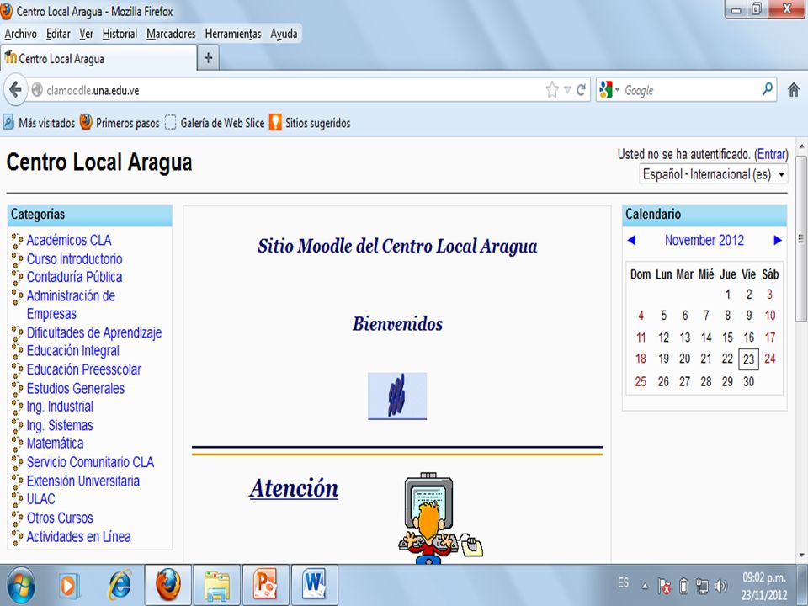The width and height of the screenshot is (808, 606).
Task: Switch to Firefox on the taskbar
Action: coord(168,585)
